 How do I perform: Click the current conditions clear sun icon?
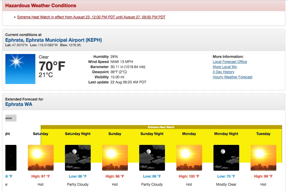pyautogui.click(x=20, y=69)
